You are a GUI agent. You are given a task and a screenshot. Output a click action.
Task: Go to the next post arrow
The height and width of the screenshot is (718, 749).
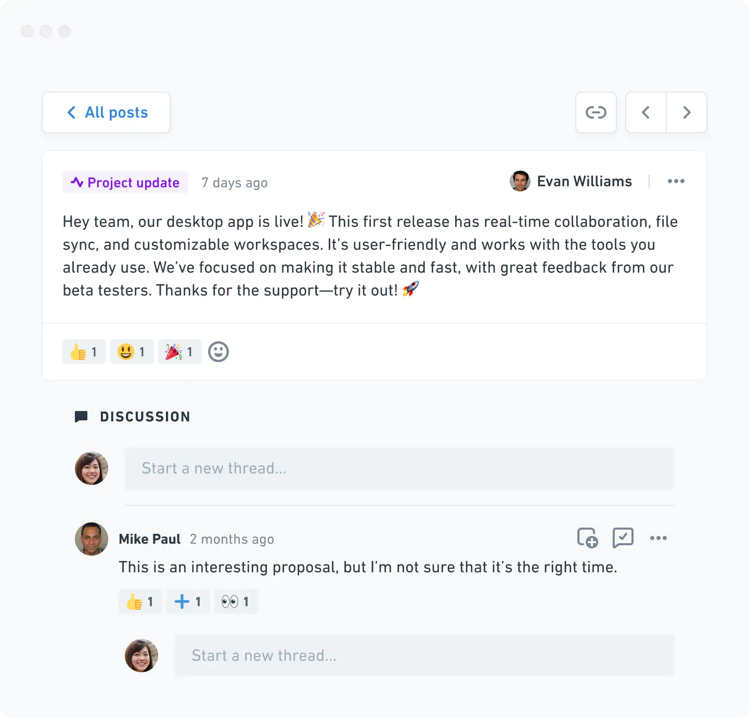point(687,112)
